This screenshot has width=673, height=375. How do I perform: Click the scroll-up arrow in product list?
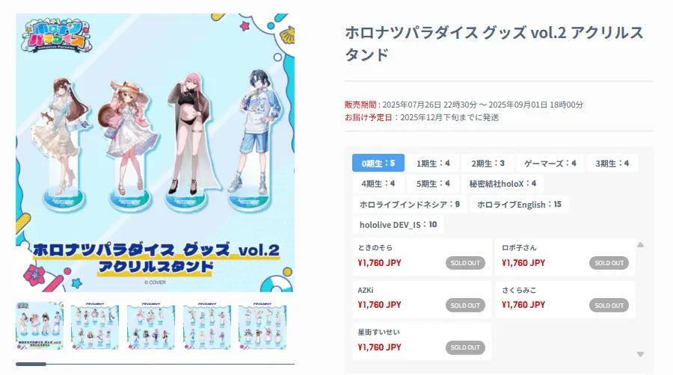click(640, 245)
